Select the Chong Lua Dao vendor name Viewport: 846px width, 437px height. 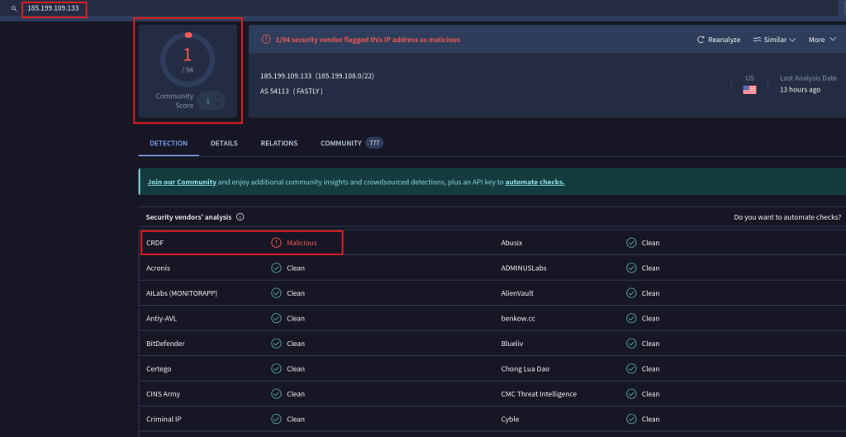[525, 368]
